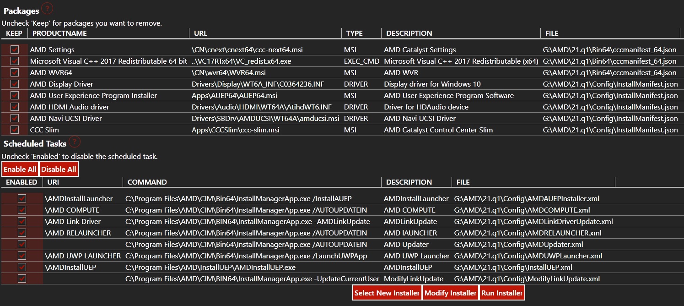The image size is (684, 306).
Task: Uncheck Keep for CCC Slim
Action: pos(15,130)
